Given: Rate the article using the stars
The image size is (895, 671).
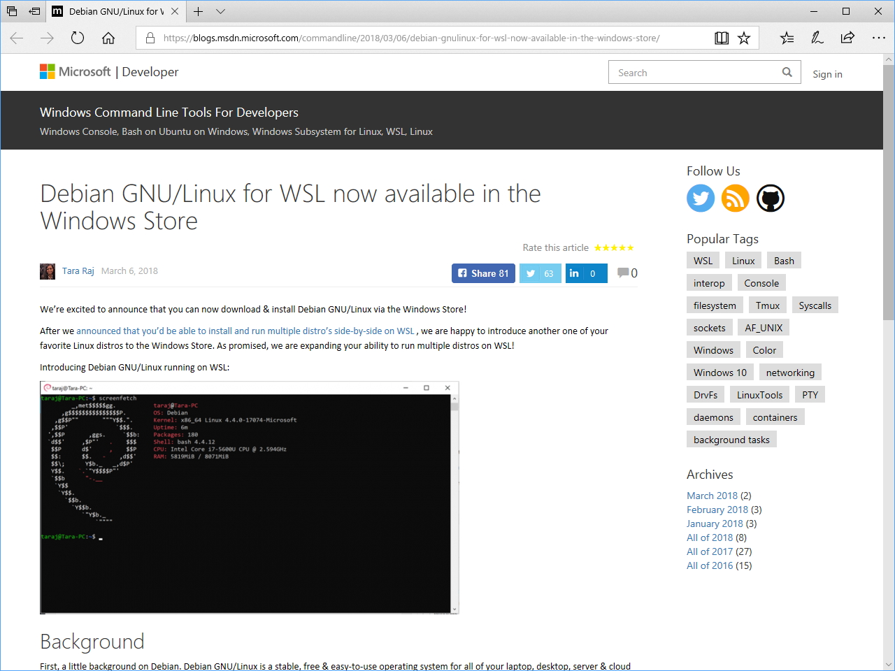Looking at the screenshot, I should tap(614, 247).
